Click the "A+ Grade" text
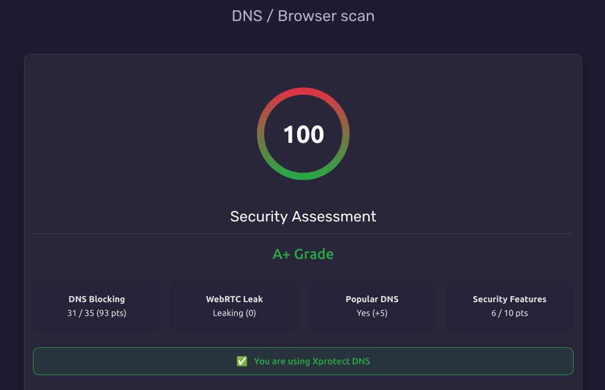Image resolution: width=605 pixels, height=390 pixels. coord(303,254)
